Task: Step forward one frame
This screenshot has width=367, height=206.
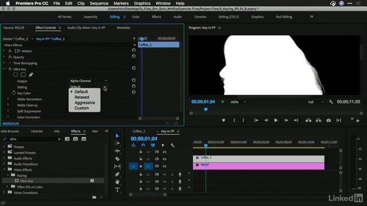Action: 286,120
